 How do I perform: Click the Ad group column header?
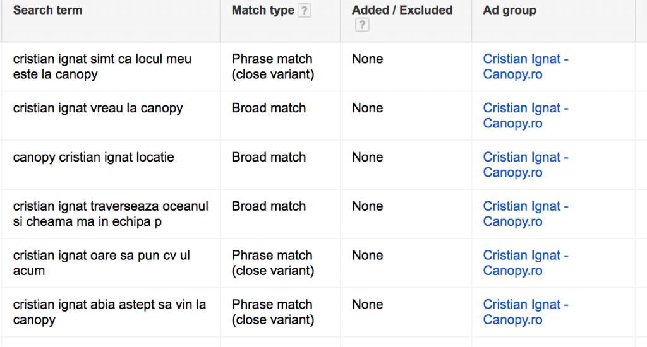509,10
